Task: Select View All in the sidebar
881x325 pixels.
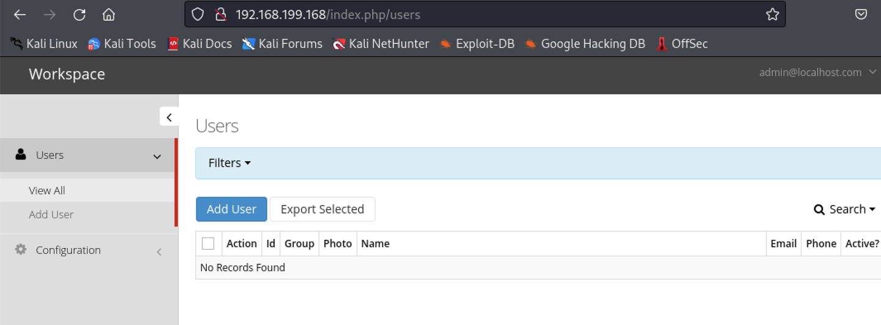Action: tap(47, 190)
